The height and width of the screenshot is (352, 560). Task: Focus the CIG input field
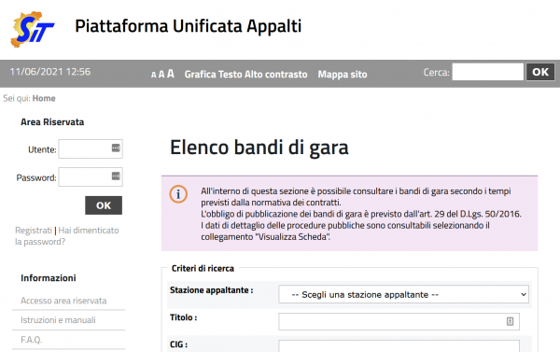point(399,345)
